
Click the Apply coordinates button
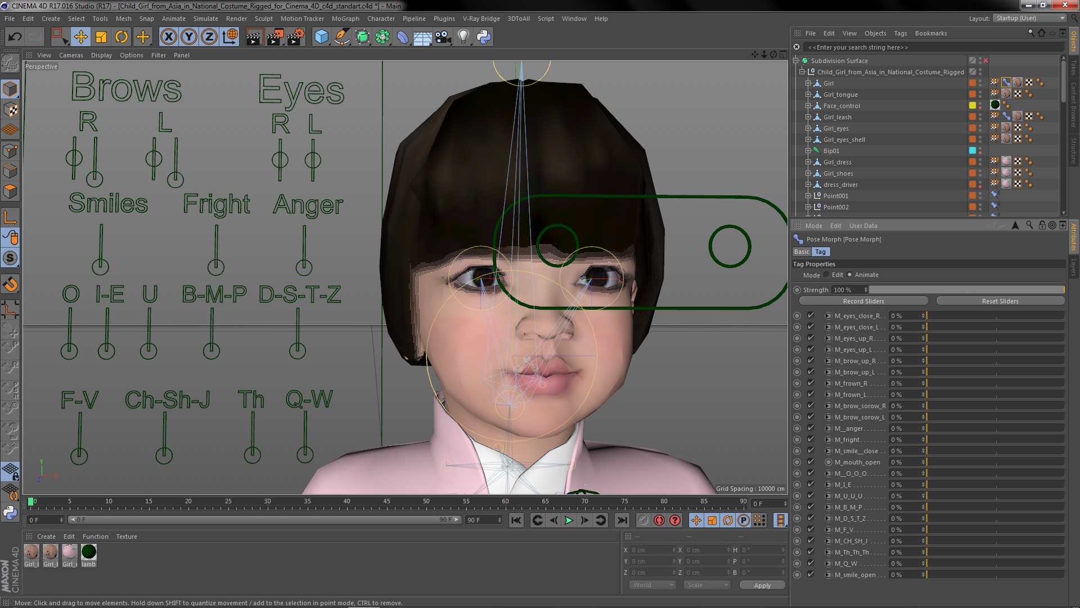tap(762, 585)
